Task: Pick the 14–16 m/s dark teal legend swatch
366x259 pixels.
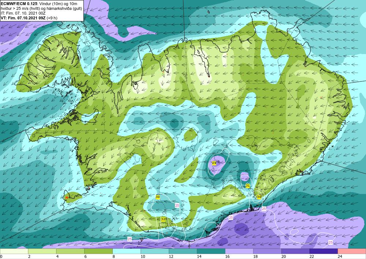Action: tap(211, 251)
